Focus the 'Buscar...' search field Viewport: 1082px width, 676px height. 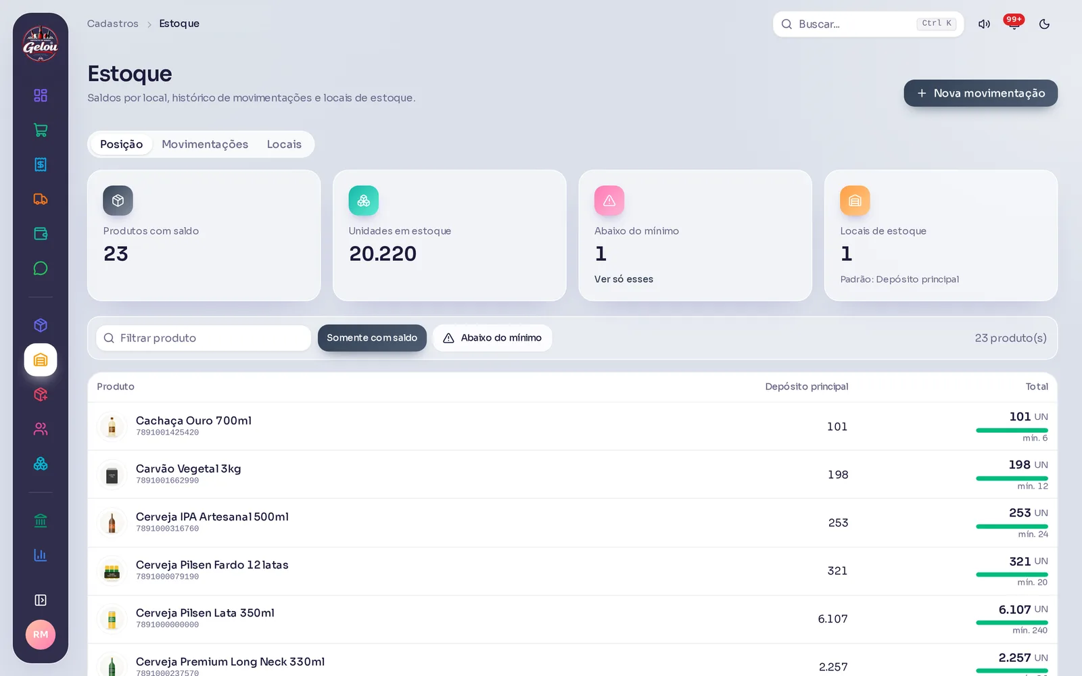click(868, 24)
